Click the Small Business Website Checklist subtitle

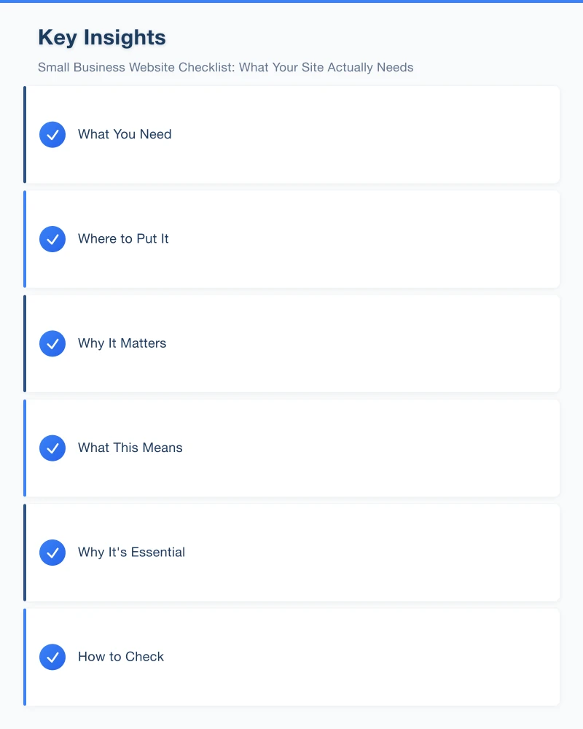225,68
